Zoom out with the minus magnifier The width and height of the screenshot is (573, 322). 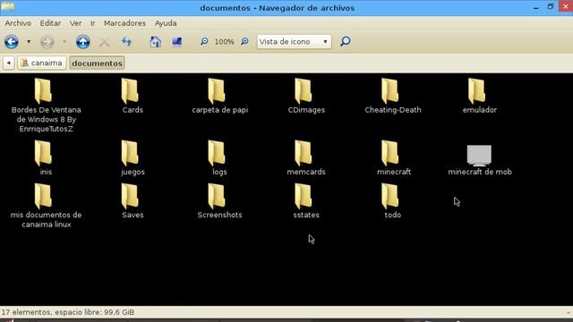pos(204,41)
